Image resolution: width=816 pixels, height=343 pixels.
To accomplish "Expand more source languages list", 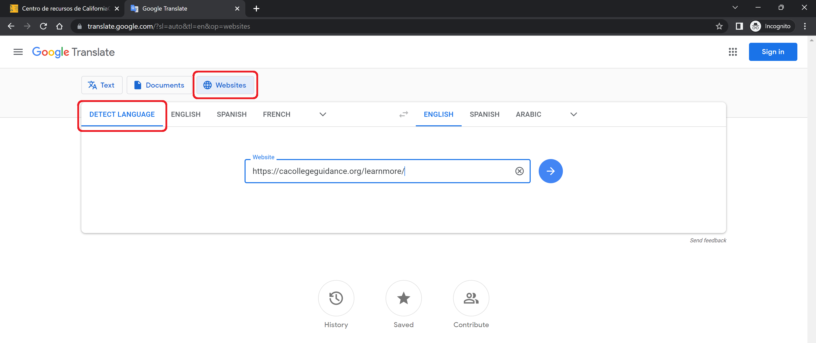I will (323, 114).
